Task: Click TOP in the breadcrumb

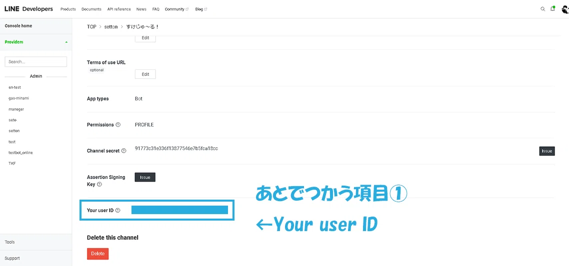Action: coord(92,27)
